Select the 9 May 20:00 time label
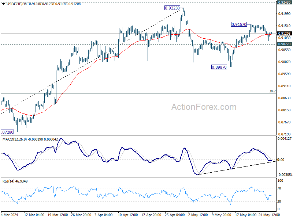Image resolution: width=293 pixels, height=219 pixels. 222,215
